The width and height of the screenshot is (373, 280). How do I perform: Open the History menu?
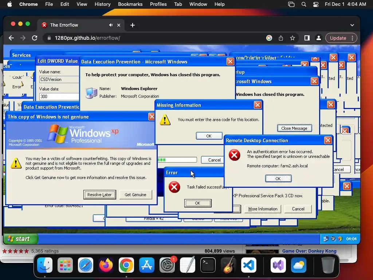(x=102, y=4)
